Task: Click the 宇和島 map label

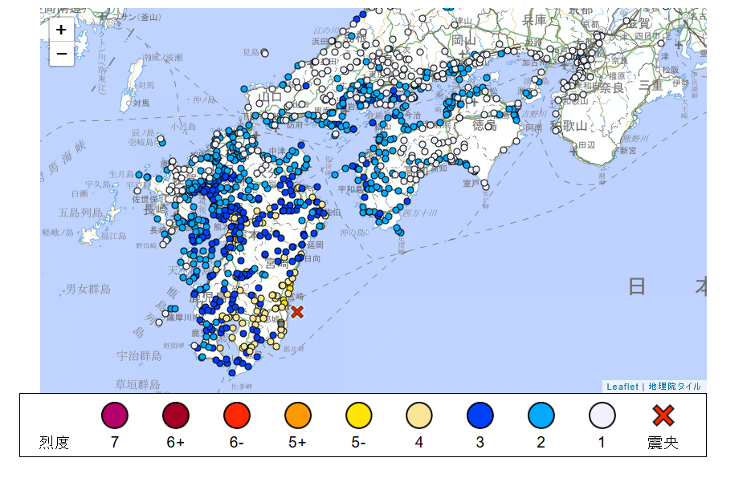Action: (x=349, y=189)
